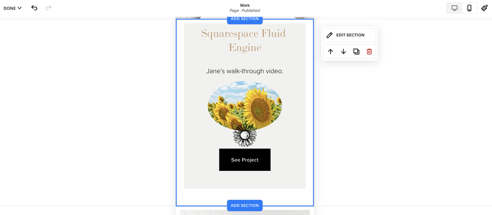This screenshot has height=215, width=492.
Task: Move section down with arrow icon
Action: pyautogui.click(x=343, y=52)
